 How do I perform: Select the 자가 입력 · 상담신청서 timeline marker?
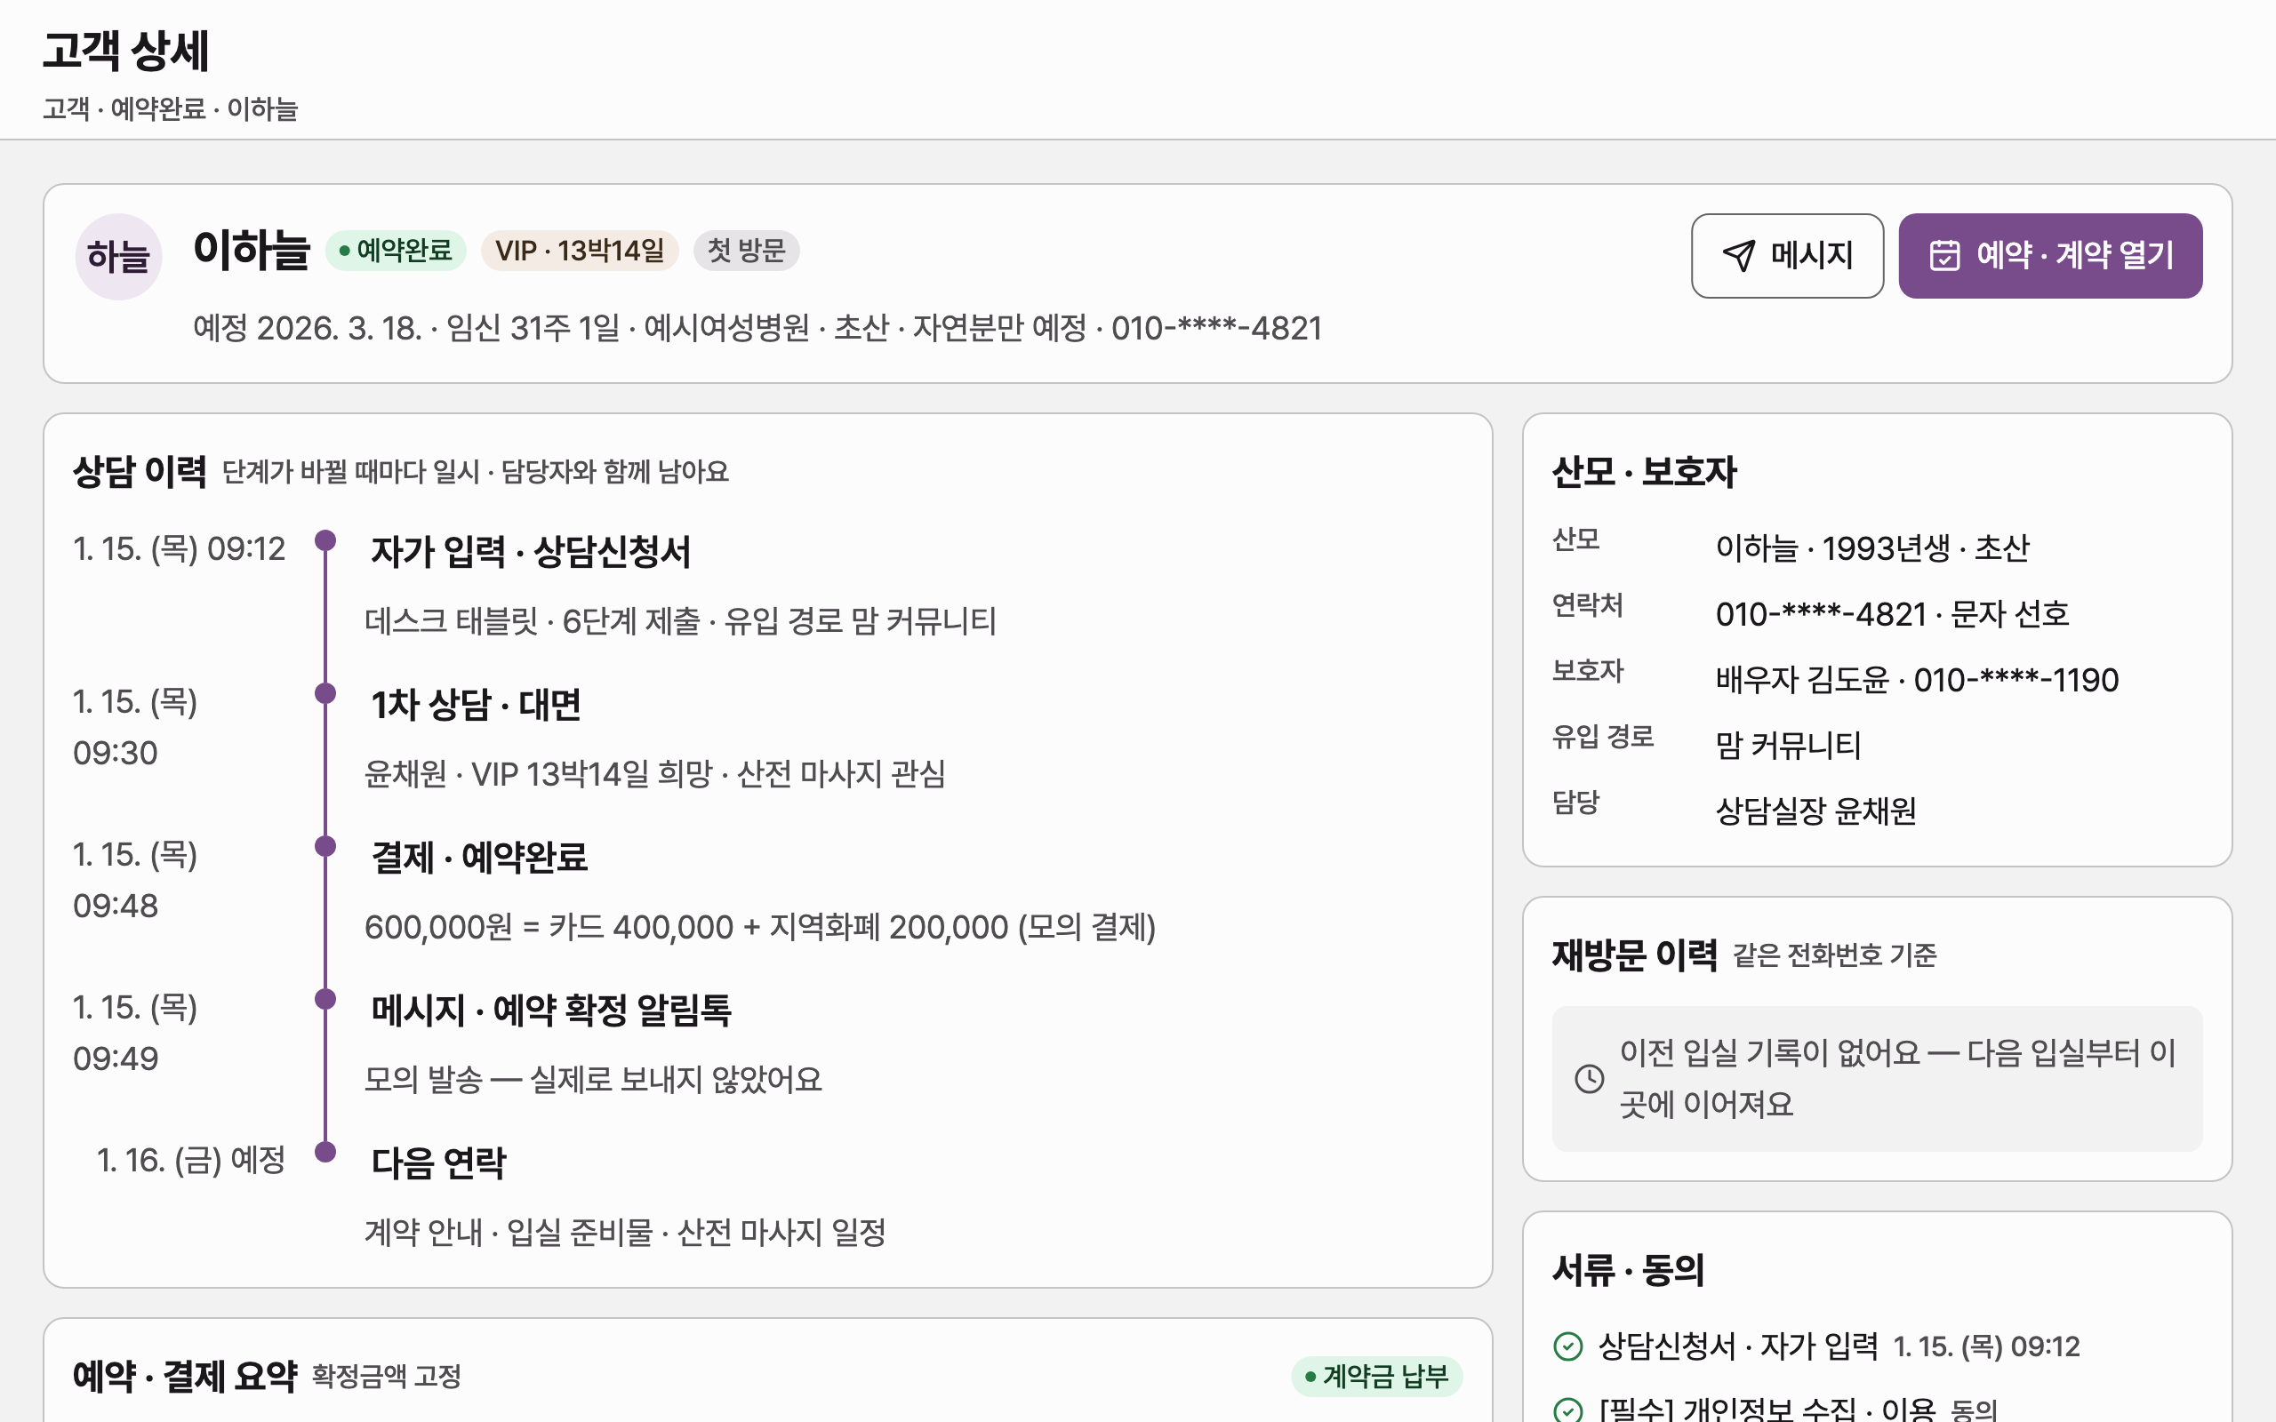point(325,539)
